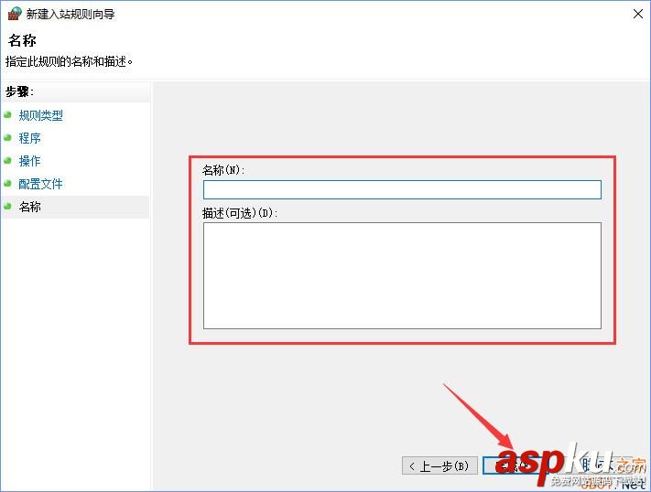Screen dimensions: 651x492
Task: Go to the 规则类型 step
Action: [x=40, y=115]
